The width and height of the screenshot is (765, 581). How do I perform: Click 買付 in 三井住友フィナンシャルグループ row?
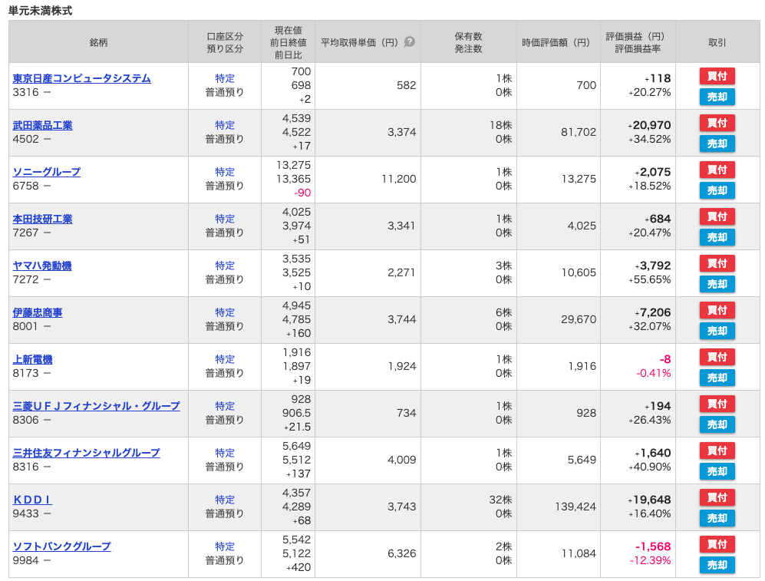click(717, 451)
